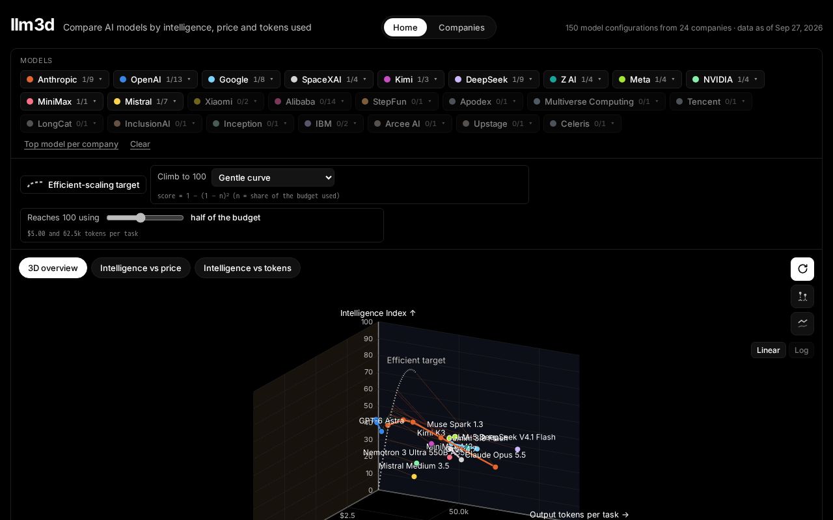This screenshot has width=833, height=520.
Task: Open the Anthropic models dropdown arrow
Action: [101, 79]
